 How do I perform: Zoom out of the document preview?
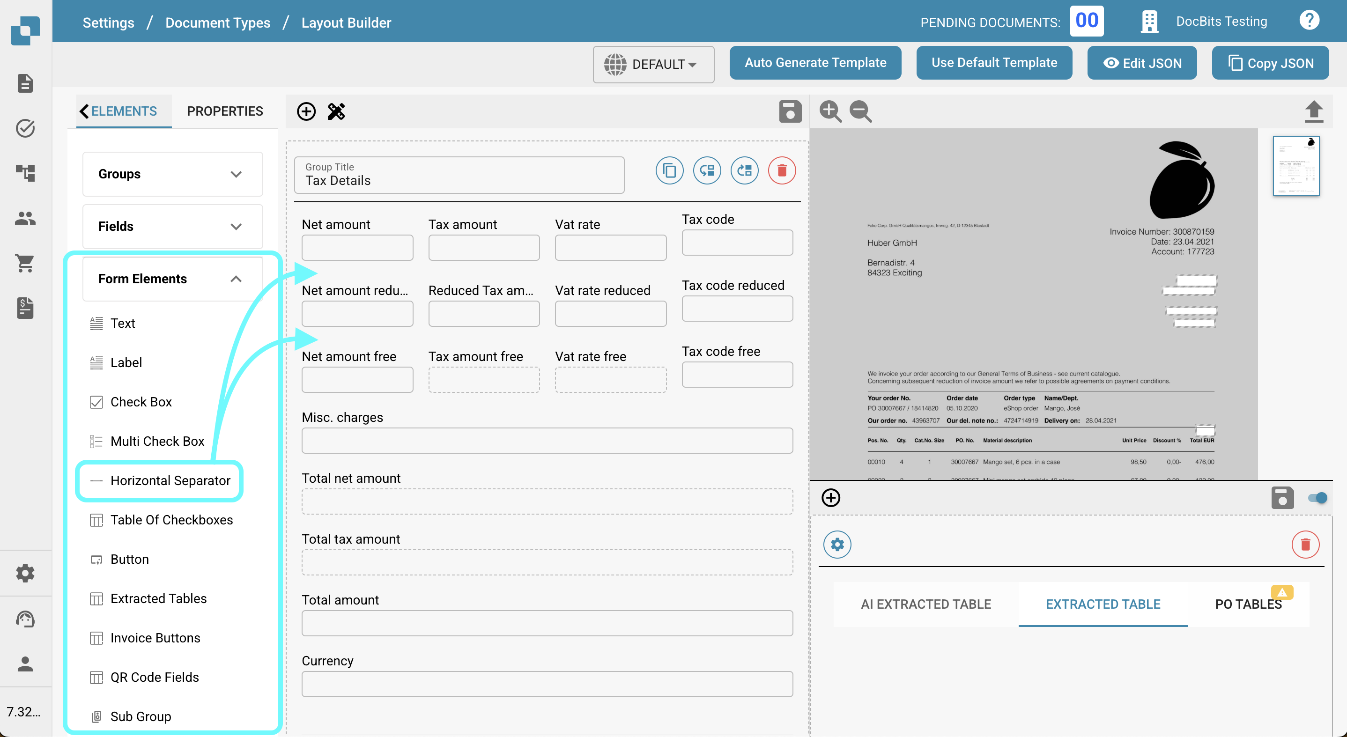861,111
